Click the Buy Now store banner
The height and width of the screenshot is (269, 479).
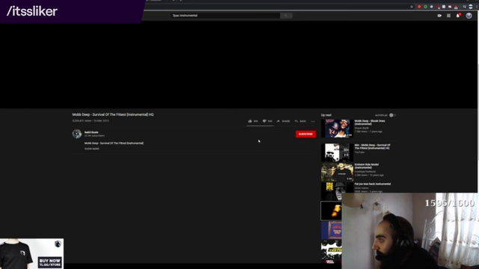(31, 253)
